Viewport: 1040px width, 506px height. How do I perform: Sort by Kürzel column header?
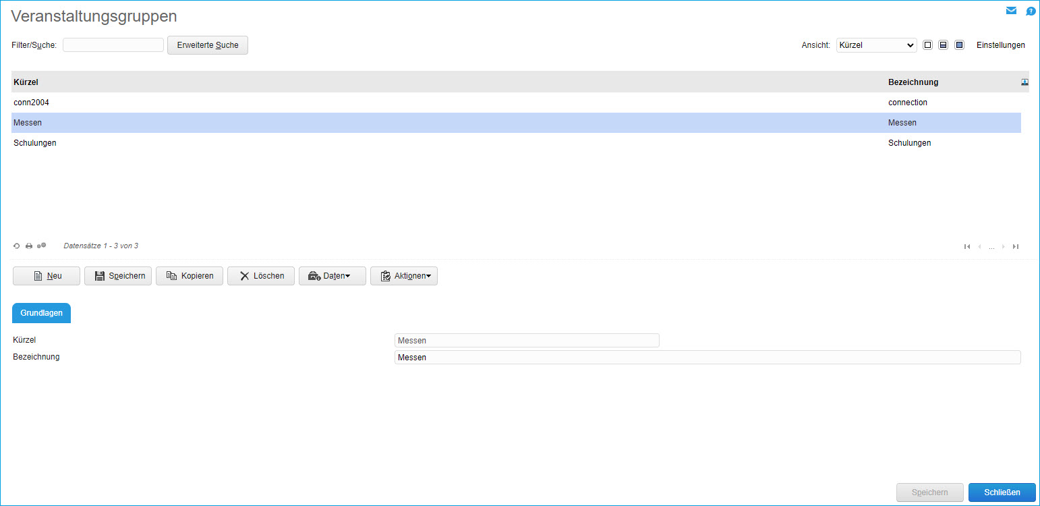pos(26,82)
